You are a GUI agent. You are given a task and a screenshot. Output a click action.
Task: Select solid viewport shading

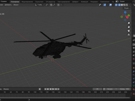(122, 5)
